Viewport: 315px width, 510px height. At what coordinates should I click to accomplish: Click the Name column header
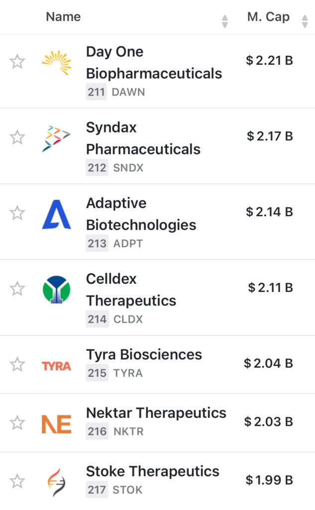pos(63,17)
